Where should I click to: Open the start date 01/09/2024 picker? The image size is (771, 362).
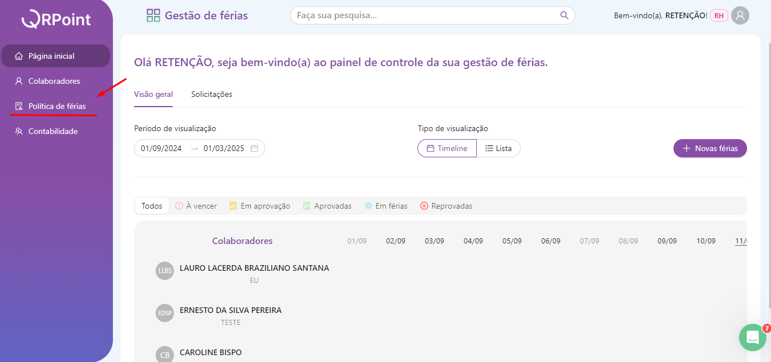coord(161,148)
